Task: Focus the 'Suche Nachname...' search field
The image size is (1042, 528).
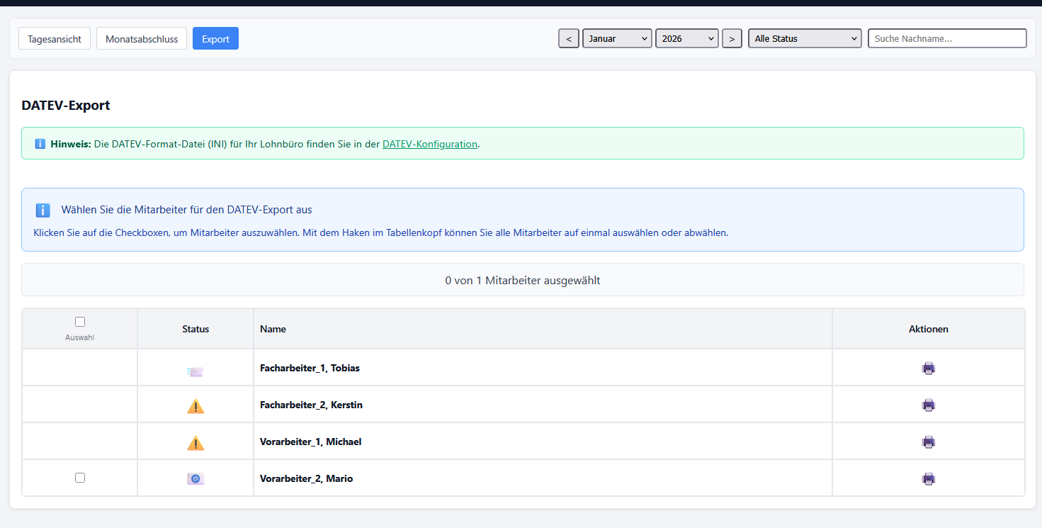Action: click(x=947, y=38)
